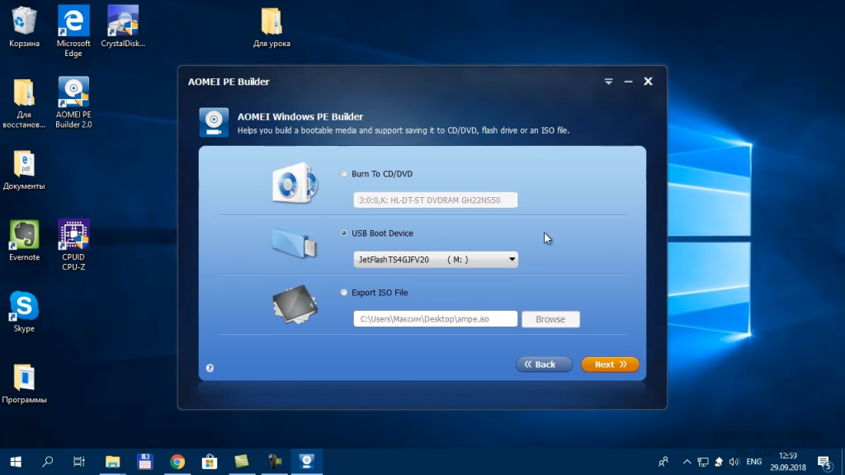The width and height of the screenshot is (845, 475).
Task: Open Microsoft Edge desktop shortcut
Action: tap(73, 31)
